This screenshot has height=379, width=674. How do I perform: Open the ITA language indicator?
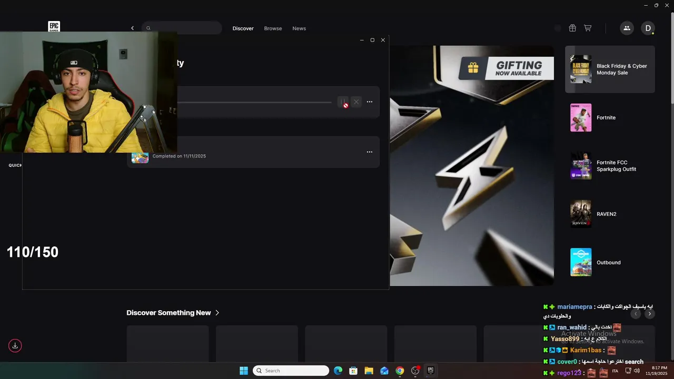click(615, 371)
